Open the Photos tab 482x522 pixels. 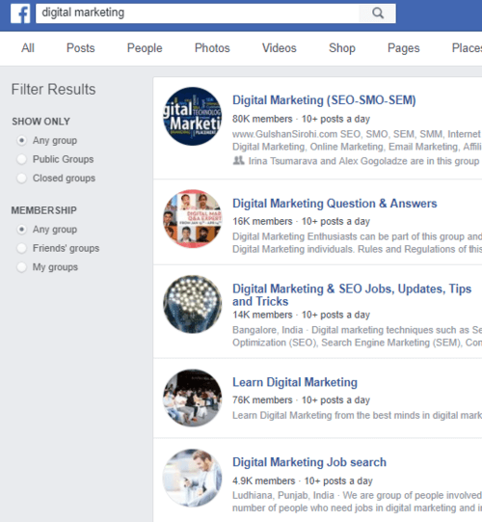[212, 48]
